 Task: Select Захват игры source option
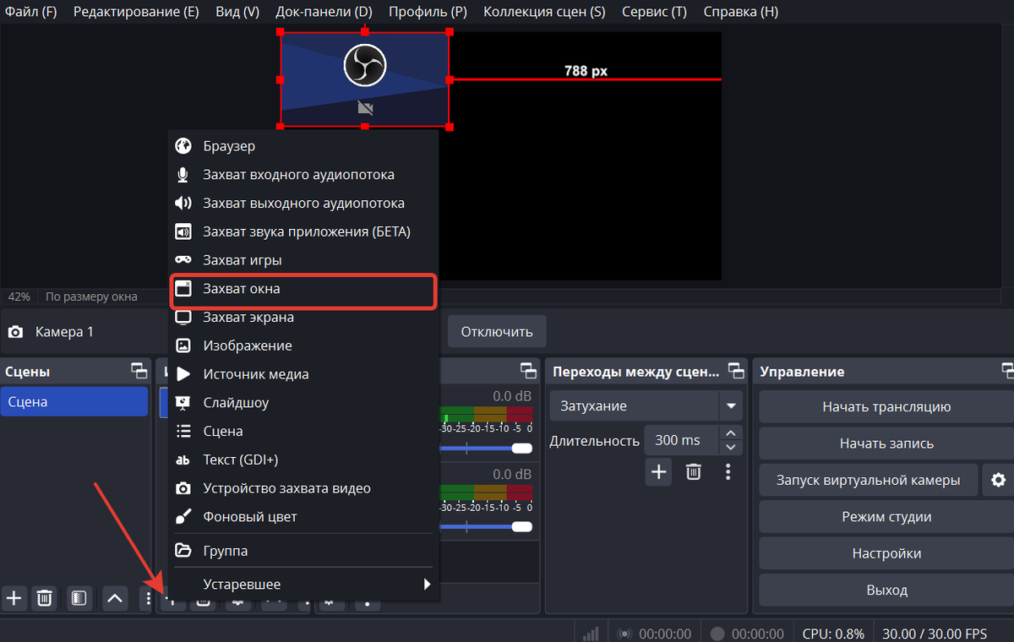tap(242, 260)
